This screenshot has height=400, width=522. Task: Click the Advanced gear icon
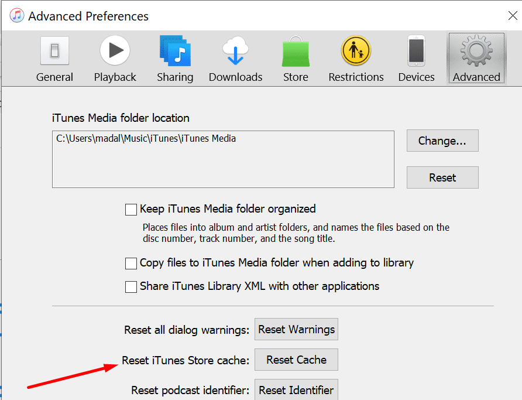476,50
